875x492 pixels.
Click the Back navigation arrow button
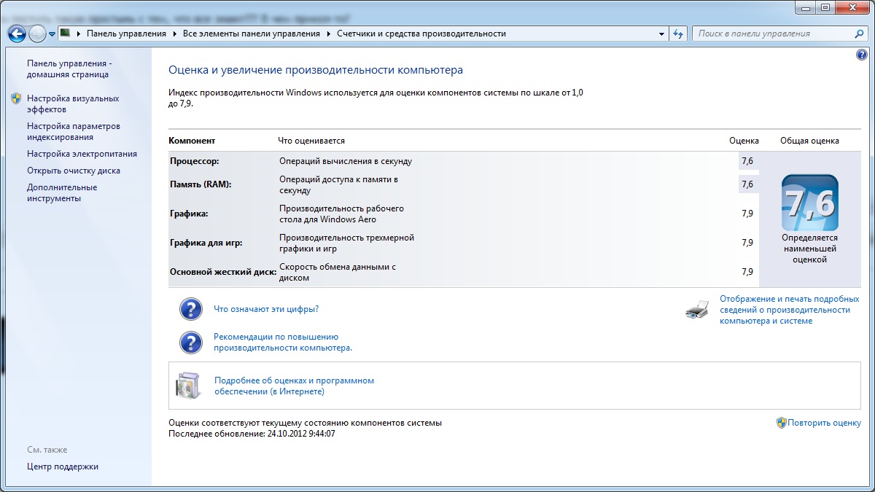[16, 34]
